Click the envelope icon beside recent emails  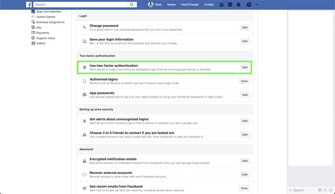[84, 188]
